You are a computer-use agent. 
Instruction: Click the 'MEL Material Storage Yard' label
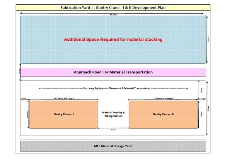(113, 146)
